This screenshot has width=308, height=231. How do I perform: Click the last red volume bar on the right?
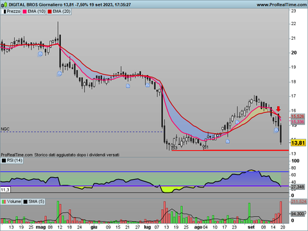click(x=281, y=212)
